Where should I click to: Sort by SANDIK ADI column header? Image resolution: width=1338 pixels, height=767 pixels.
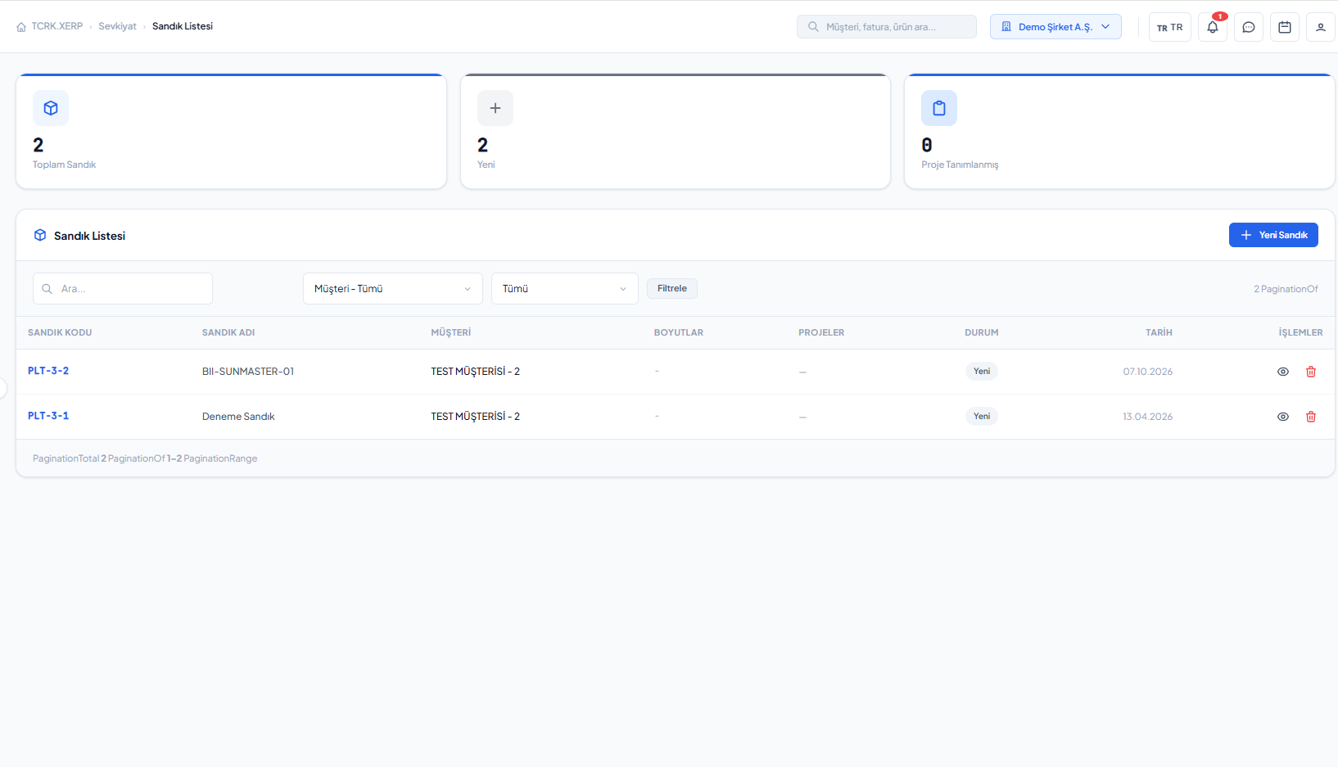click(228, 332)
